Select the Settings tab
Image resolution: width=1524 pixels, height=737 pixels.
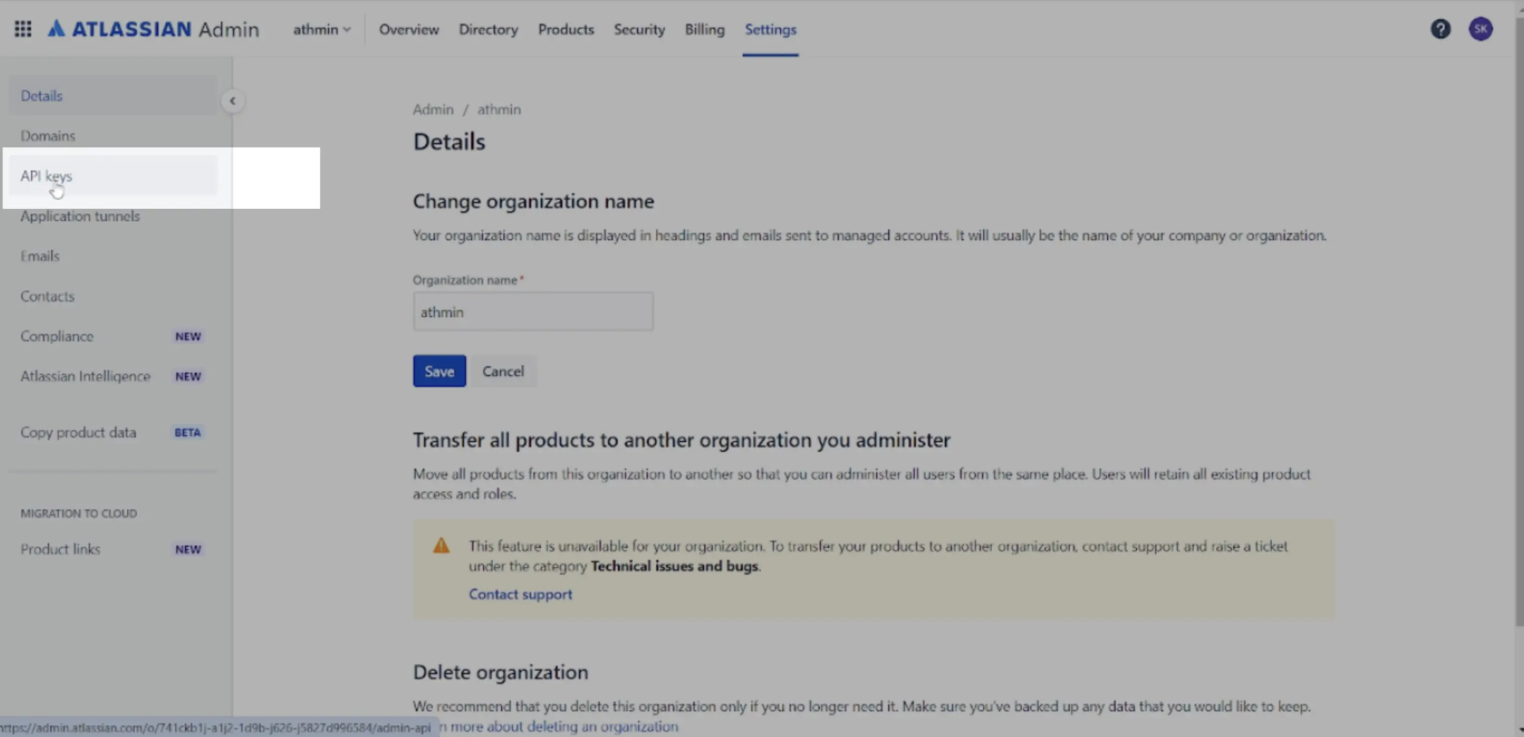(x=771, y=29)
